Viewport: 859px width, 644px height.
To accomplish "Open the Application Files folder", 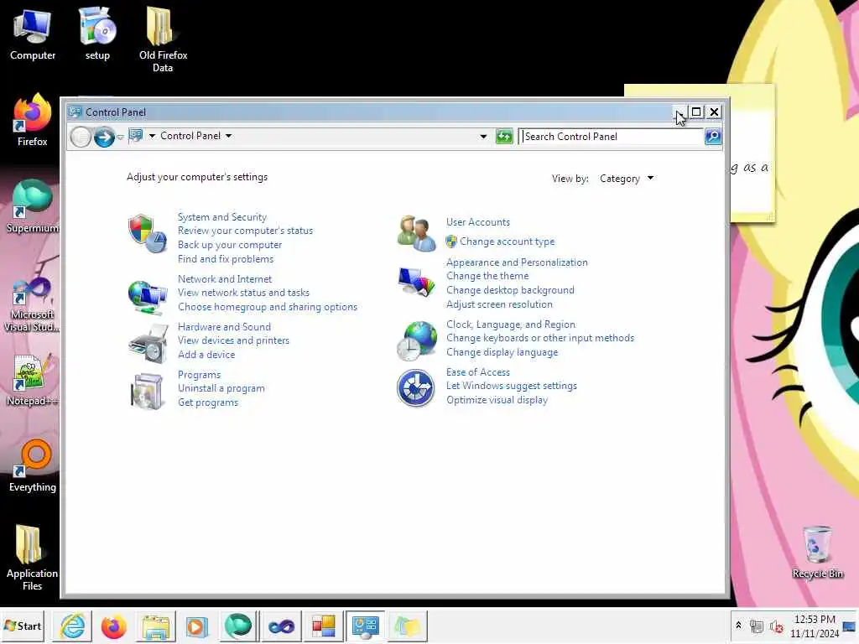I will coord(33,558).
